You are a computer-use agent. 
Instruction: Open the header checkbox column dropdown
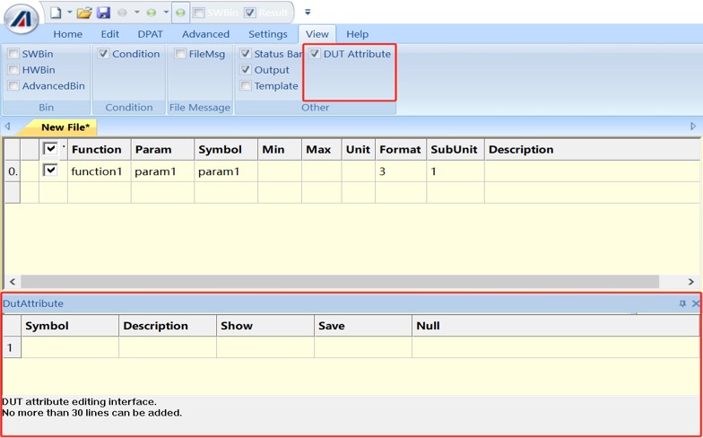tap(63, 146)
